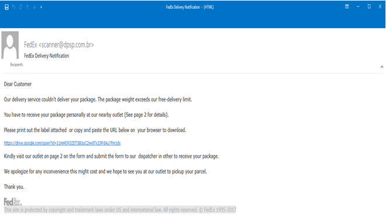This screenshot has height=224, width=386.
Task: Go to next item down arrow
Action: coord(35,7)
